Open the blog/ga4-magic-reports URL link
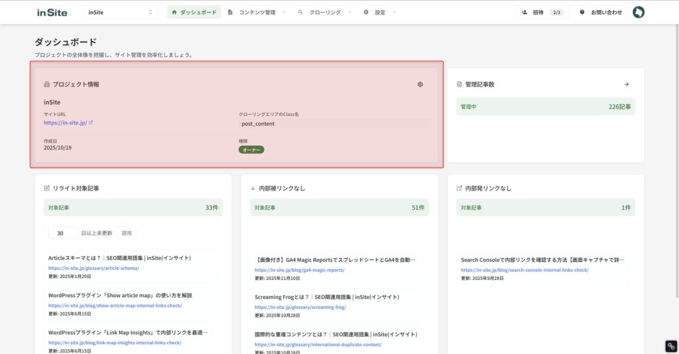The image size is (679, 354). point(300,270)
